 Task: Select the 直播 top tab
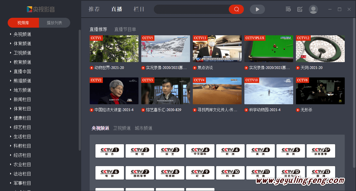pyautogui.click(x=117, y=9)
